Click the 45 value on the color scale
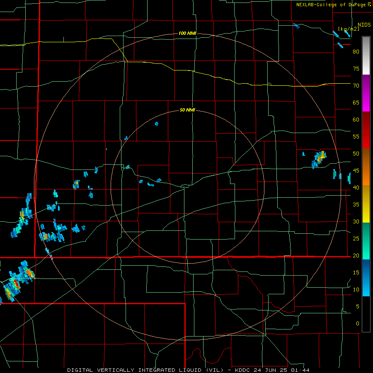This screenshot has height=373, width=373. pos(356,171)
